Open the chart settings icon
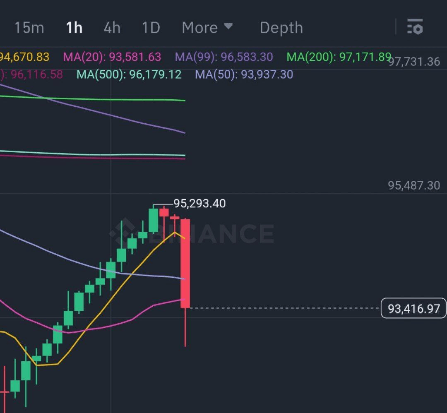 tap(415, 27)
